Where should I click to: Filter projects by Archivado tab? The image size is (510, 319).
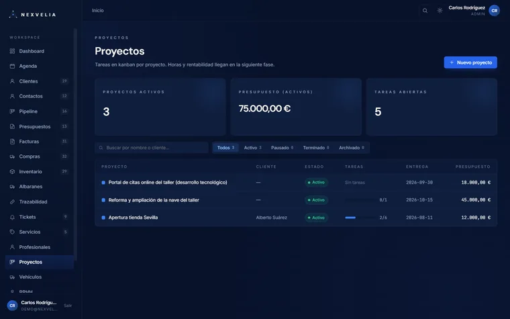click(x=352, y=148)
